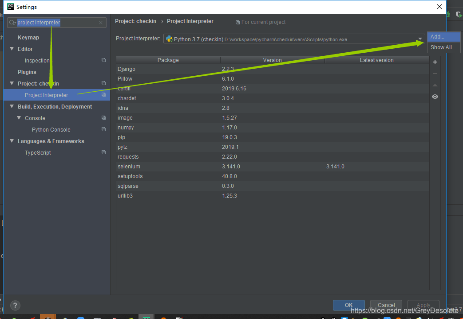463x319 pixels.
Task: Click the OK button
Action: (349, 305)
